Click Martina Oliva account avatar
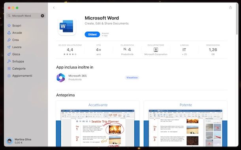241x150 pixels. tap(9, 141)
